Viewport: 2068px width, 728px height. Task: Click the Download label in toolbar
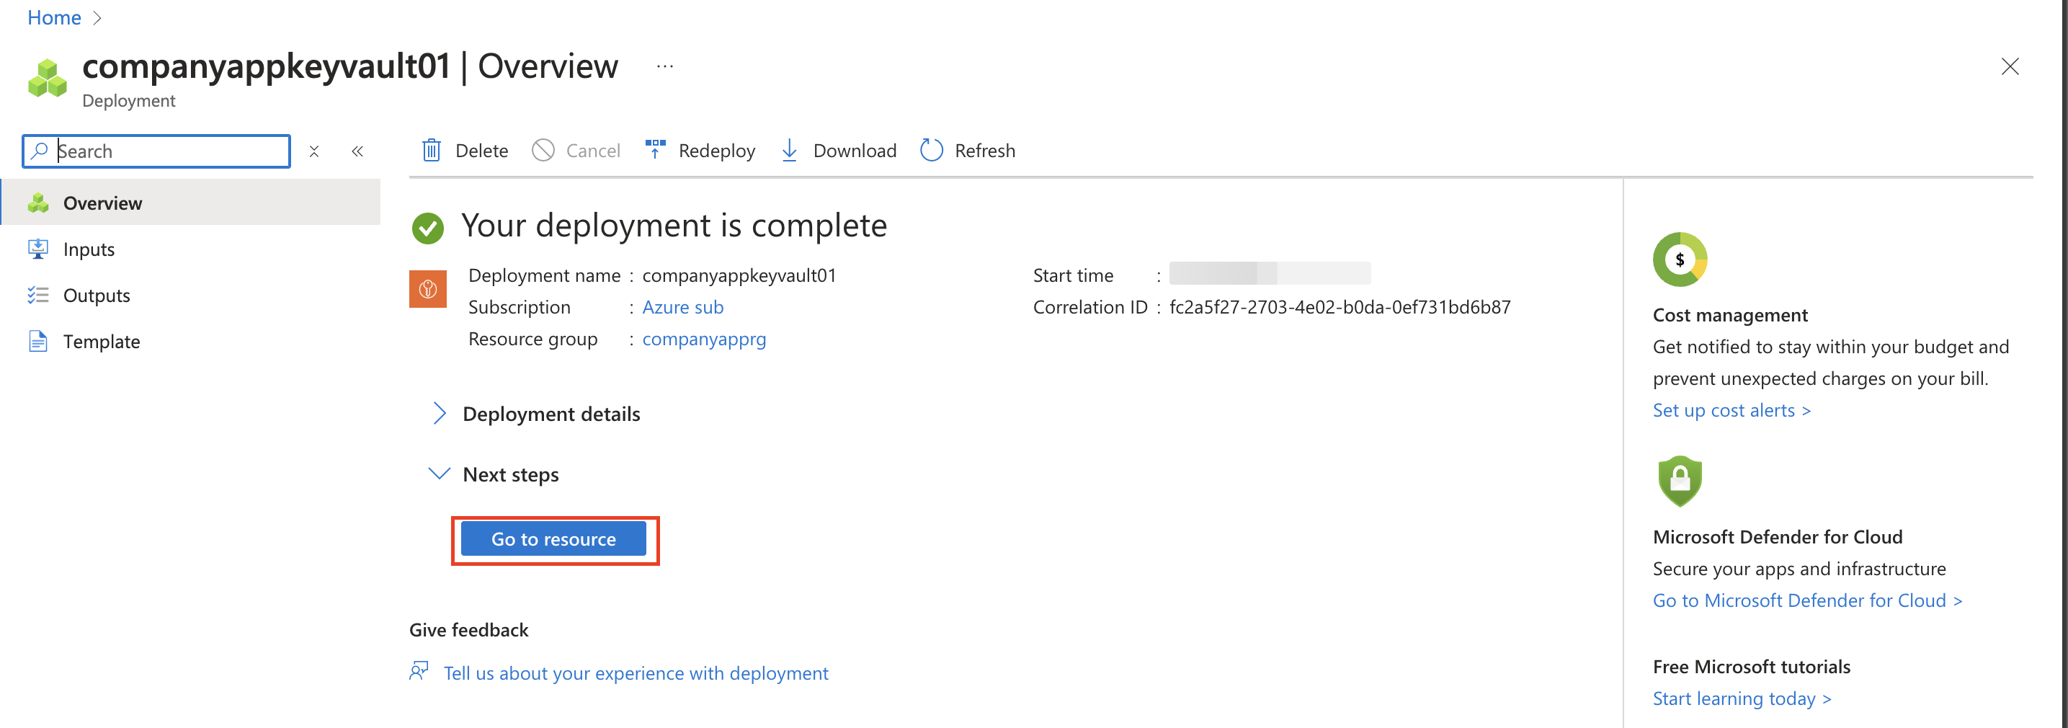(854, 151)
